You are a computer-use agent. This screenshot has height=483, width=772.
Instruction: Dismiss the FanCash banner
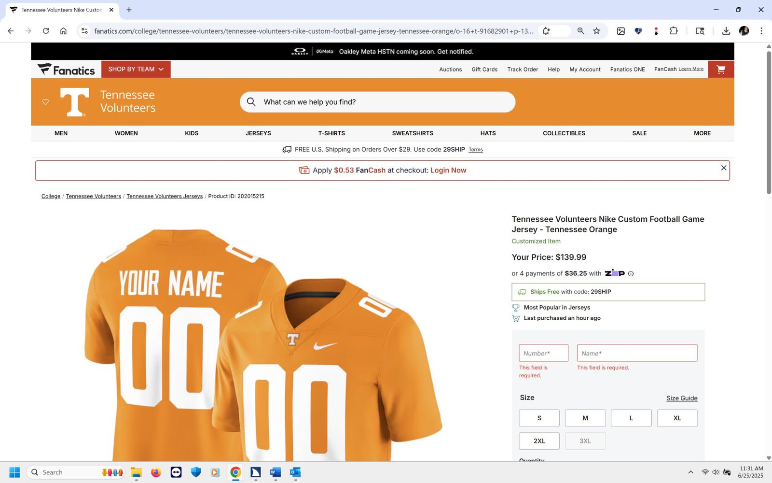724,168
